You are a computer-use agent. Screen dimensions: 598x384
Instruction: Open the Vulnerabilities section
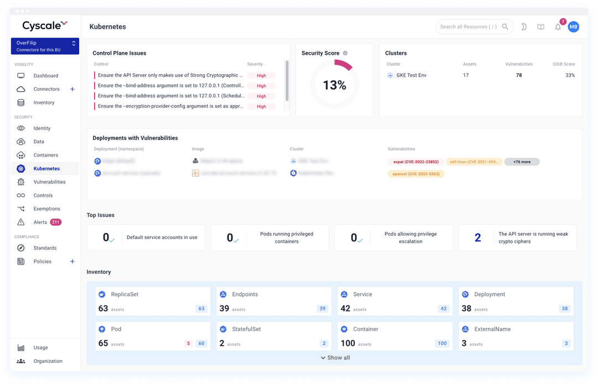pos(50,181)
